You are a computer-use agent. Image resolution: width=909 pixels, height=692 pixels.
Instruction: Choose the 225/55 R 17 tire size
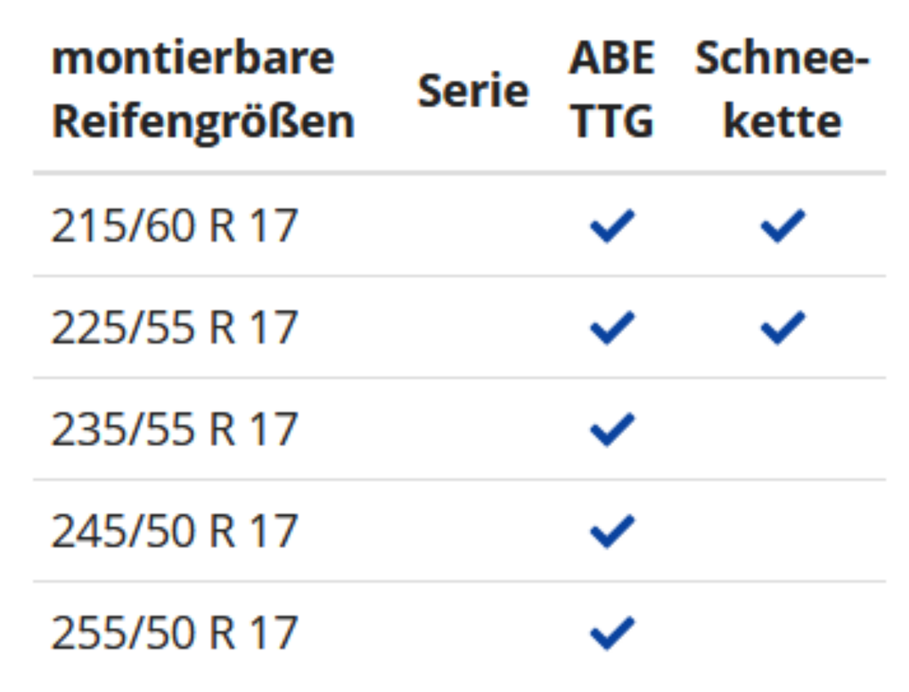click(x=174, y=328)
